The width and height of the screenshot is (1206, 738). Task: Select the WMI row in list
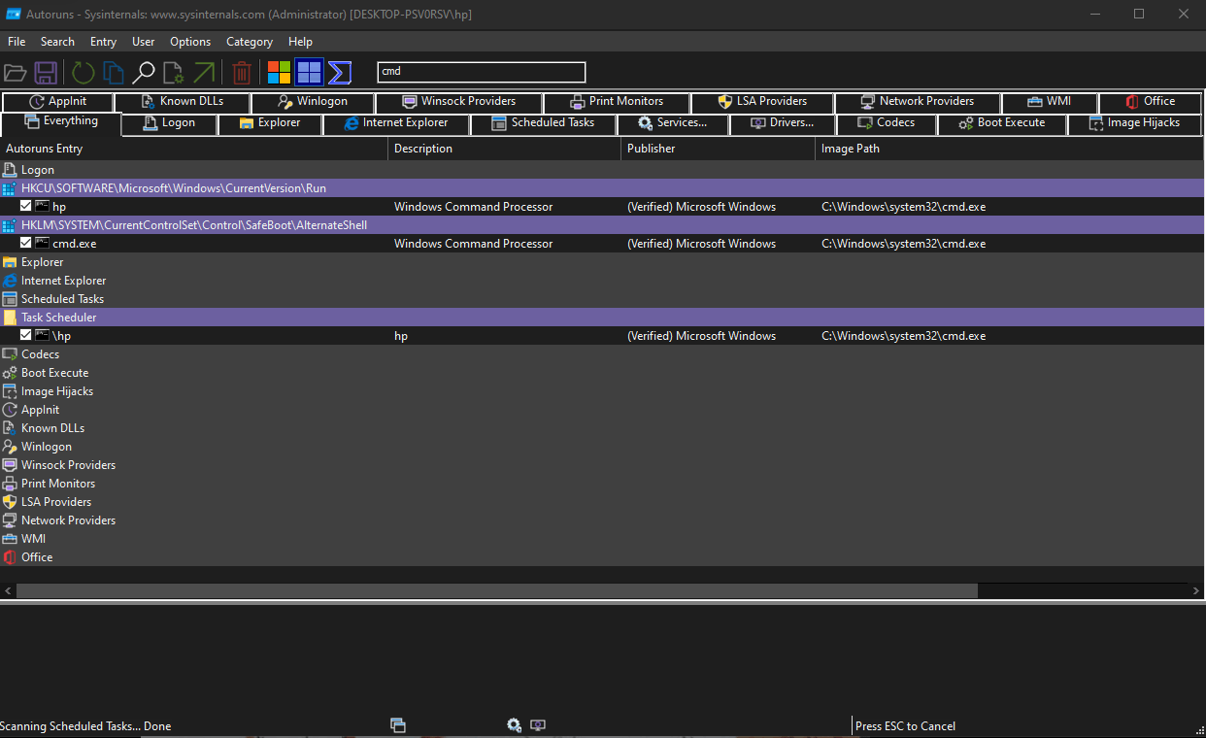coord(602,538)
